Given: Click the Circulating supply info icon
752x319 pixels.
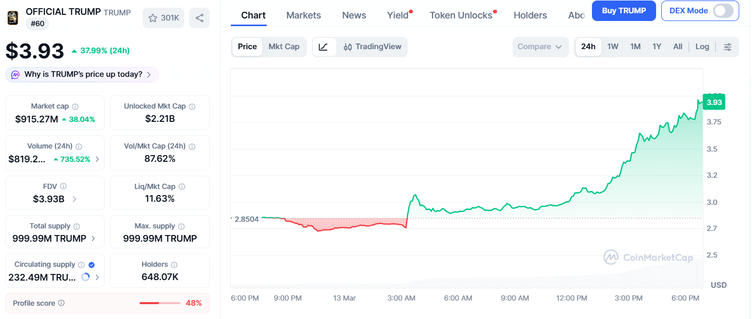Looking at the screenshot, I should pos(81,265).
